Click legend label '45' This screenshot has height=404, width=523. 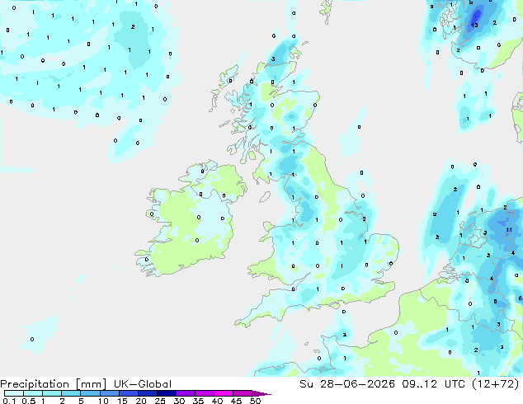[x=236, y=401]
